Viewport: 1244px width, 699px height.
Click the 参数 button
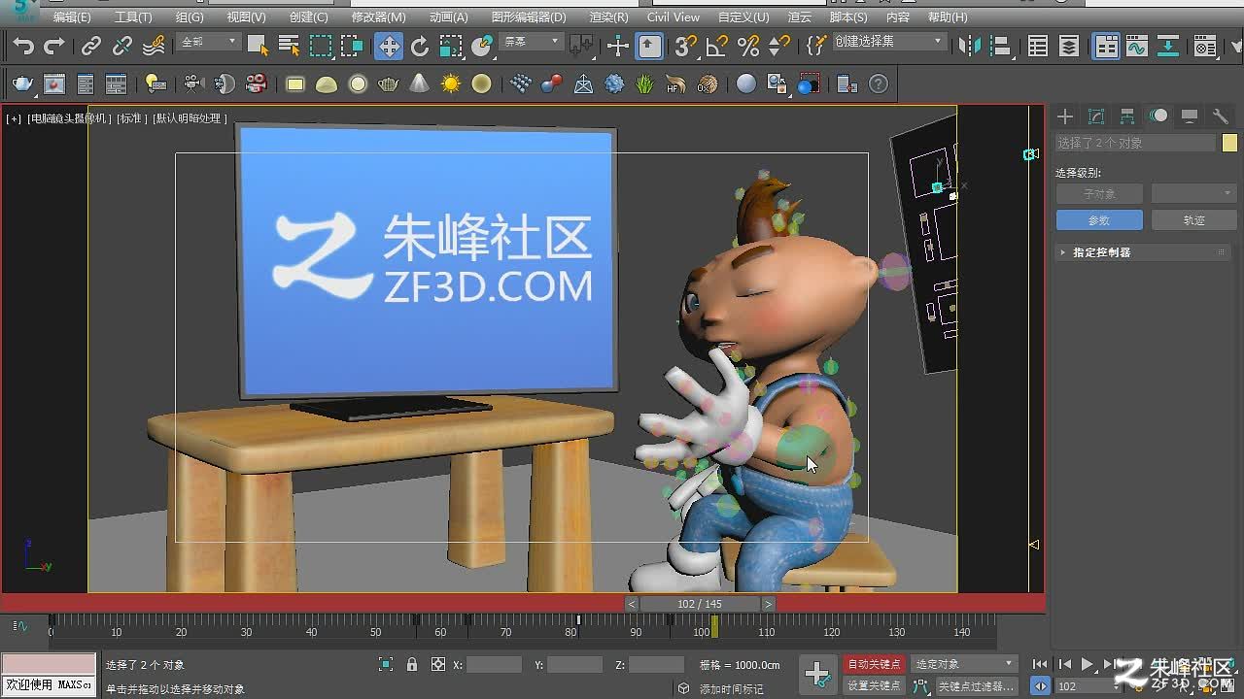1099,220
